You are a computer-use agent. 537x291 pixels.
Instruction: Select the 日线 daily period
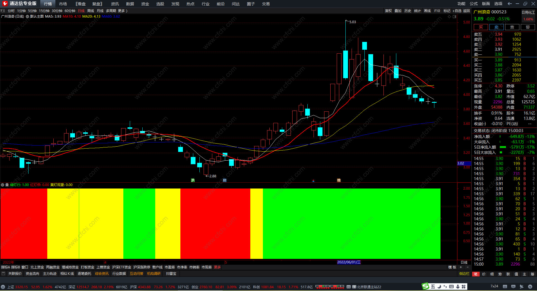[x=81, y=11]
